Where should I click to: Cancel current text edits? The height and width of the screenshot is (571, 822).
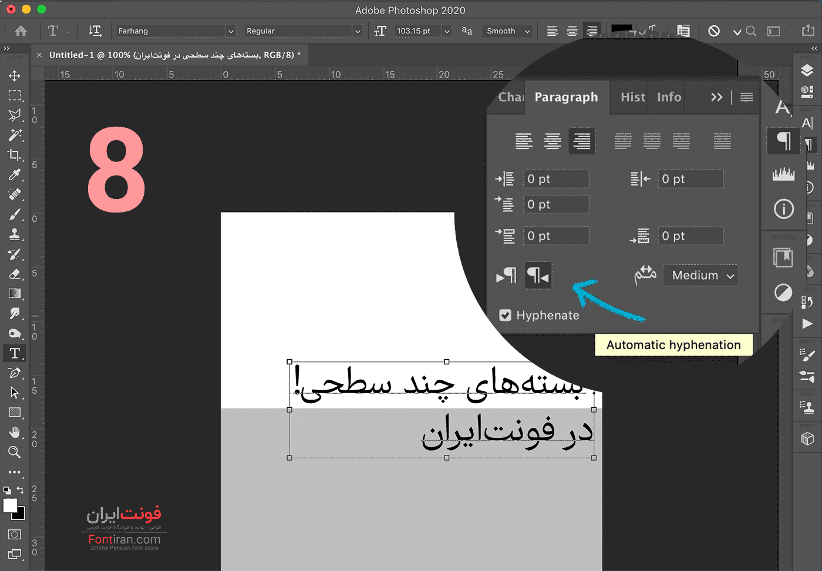point(714,31)
